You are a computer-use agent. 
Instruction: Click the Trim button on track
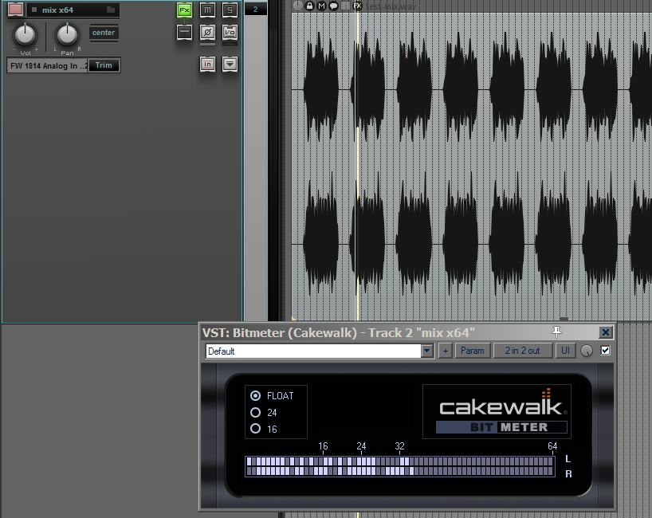click(104, 65)
